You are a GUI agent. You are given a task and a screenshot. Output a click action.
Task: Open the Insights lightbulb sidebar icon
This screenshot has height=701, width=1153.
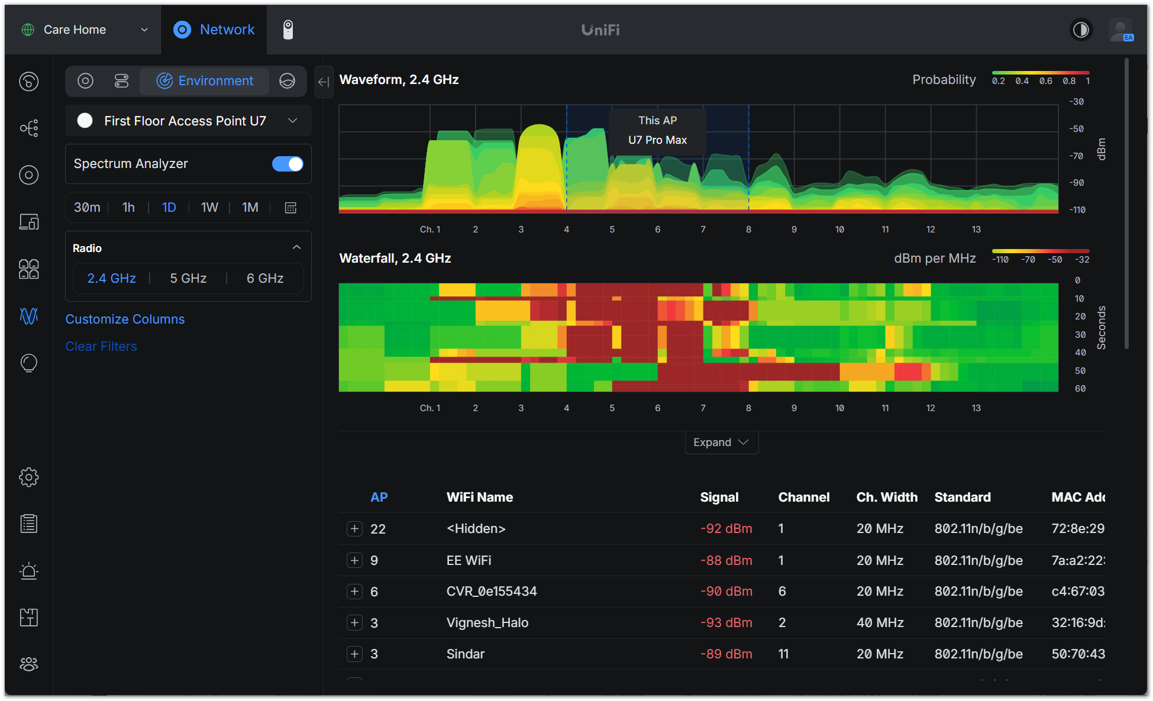28,363
